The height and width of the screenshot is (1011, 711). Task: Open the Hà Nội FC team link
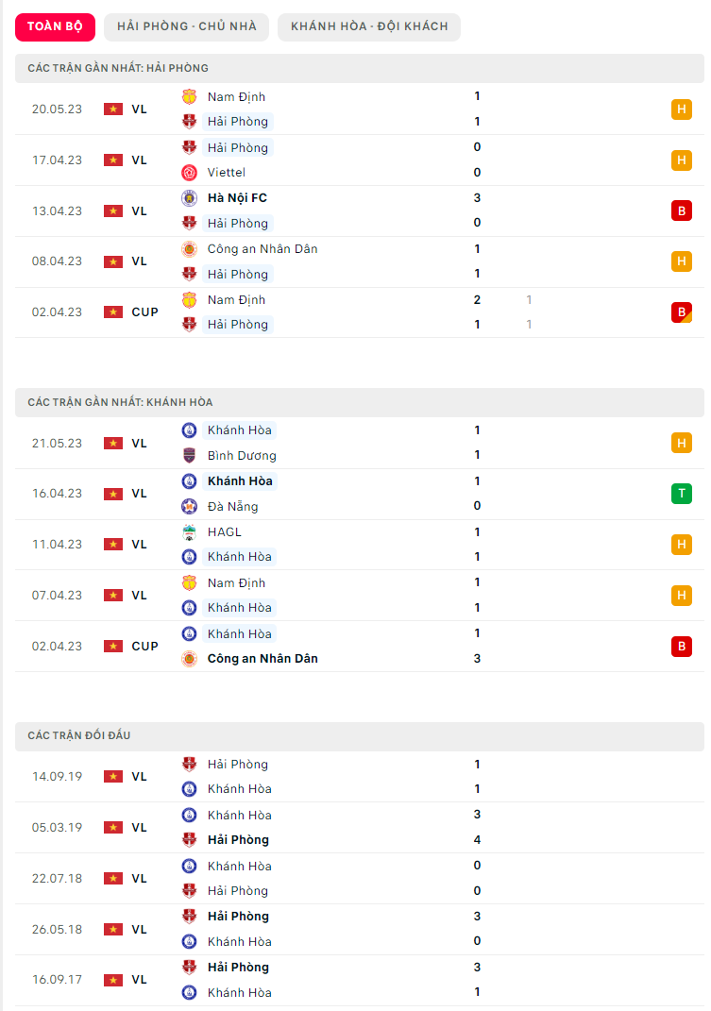point(237,198)
